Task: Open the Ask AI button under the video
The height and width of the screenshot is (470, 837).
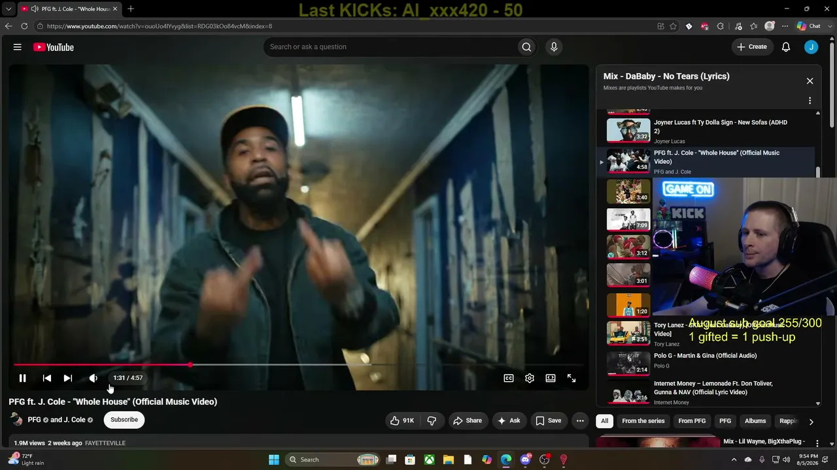Action: click(509, 420)
